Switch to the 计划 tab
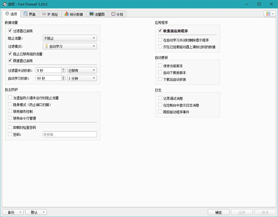 117,14
